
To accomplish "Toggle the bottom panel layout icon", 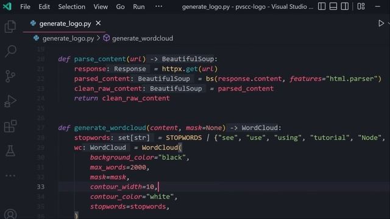I will [x=333, y=7].
